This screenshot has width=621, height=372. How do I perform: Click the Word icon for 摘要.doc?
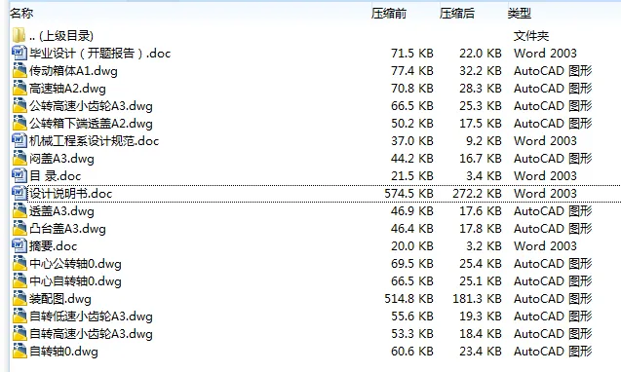pos(19,245)
